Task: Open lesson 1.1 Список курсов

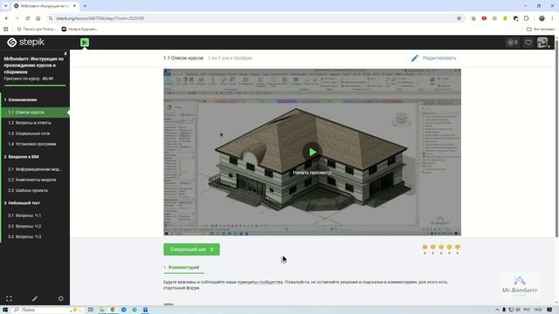Action: pos(35,113)
